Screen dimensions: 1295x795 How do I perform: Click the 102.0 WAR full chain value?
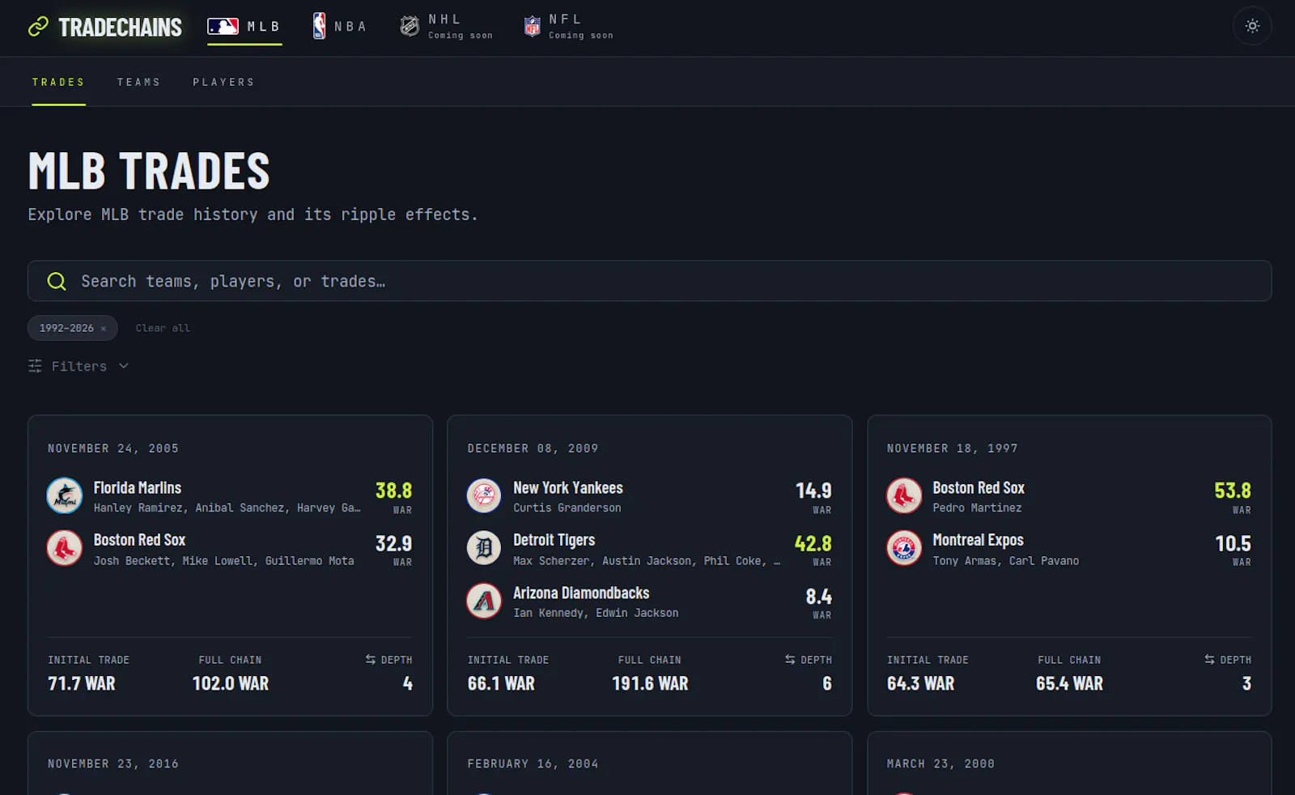[231, 684]
